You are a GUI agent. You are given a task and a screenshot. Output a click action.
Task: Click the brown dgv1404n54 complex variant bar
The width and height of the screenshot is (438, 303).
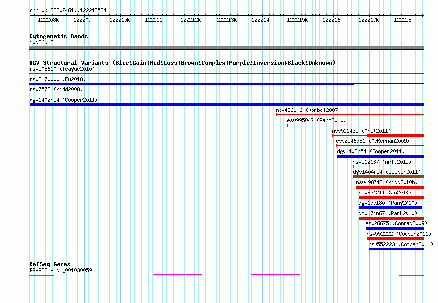coord(388,177)
